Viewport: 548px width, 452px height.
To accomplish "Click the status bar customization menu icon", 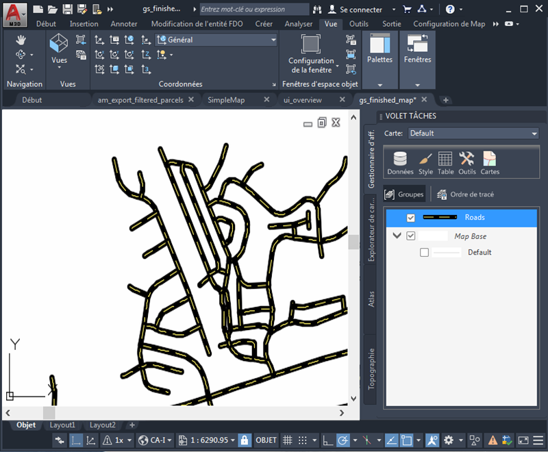I will click(538, 440).
